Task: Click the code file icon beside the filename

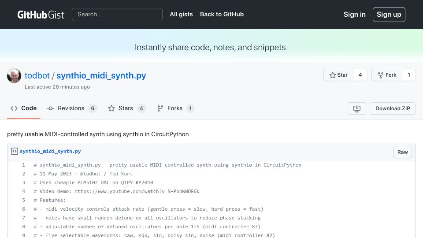Action: (14, 151)
